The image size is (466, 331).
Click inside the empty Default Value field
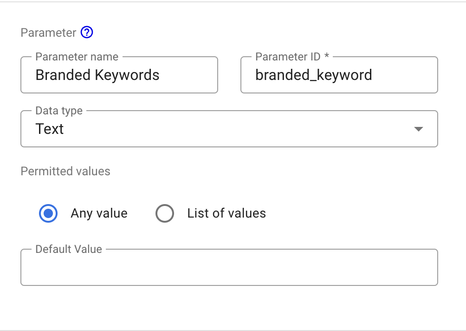229,268
